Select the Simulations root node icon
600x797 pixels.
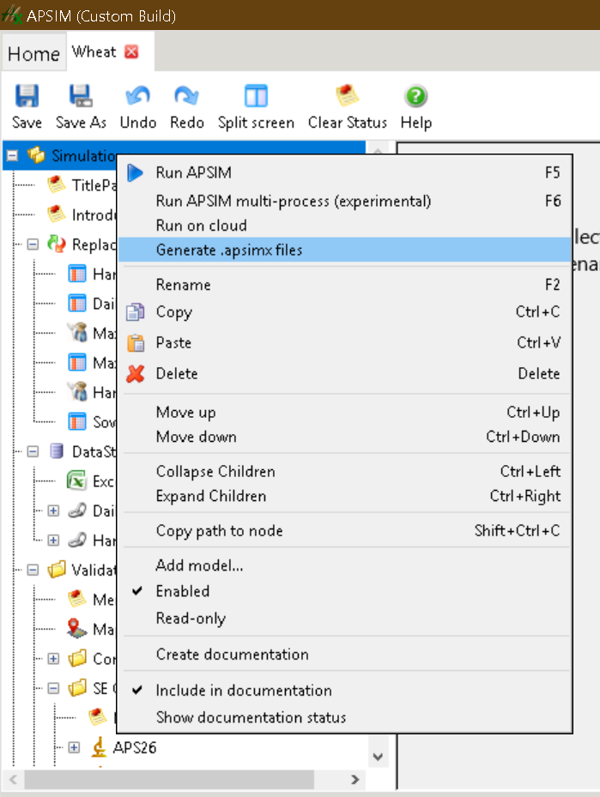(x=36, y=155)
